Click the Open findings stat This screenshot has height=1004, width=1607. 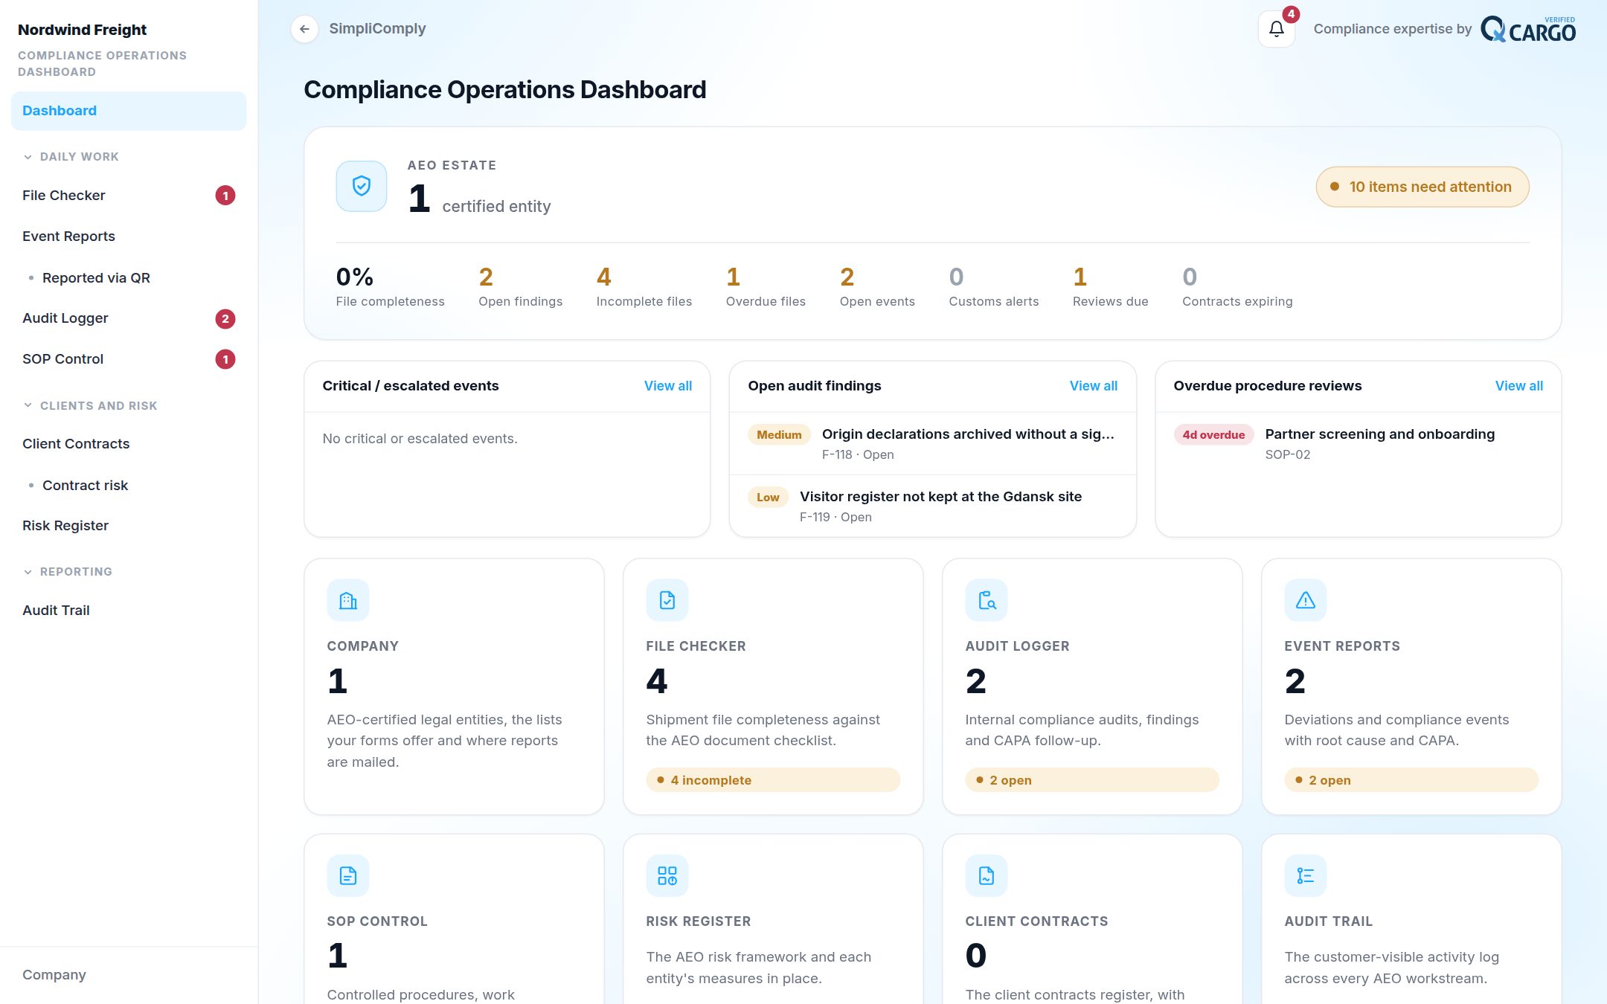click(x=521, y=286)
